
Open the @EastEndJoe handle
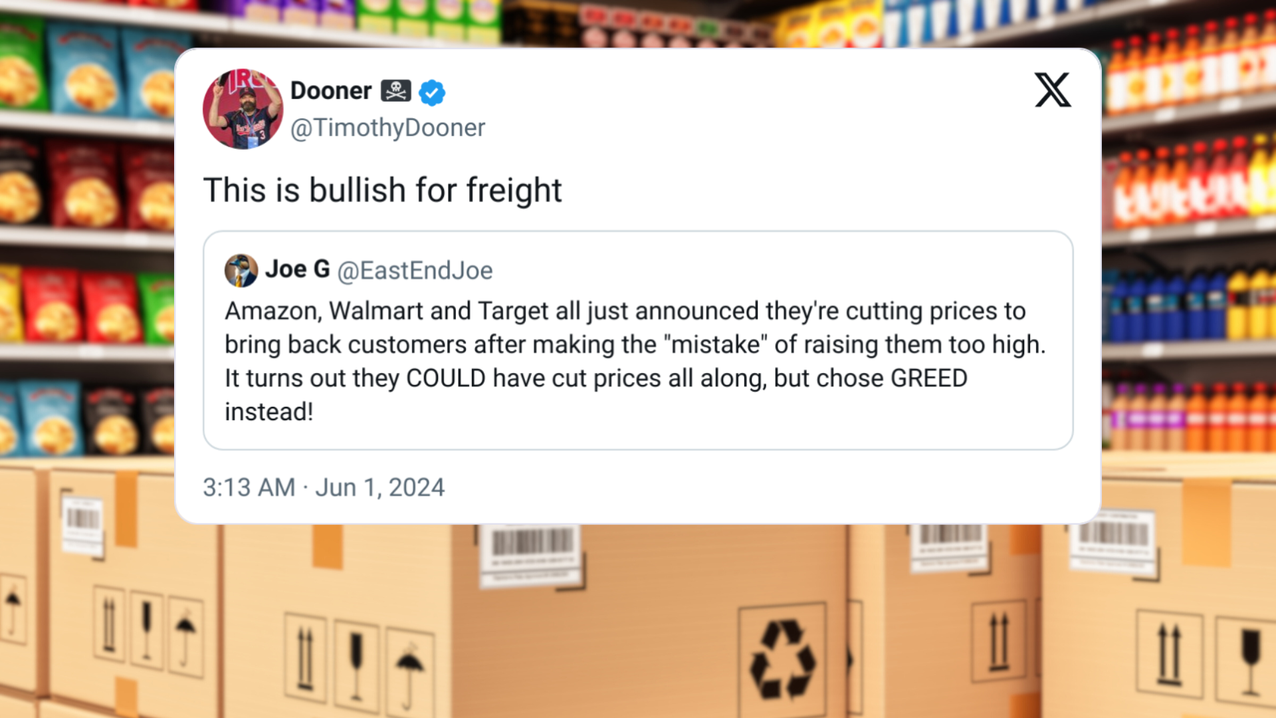(x=415, y=271)
